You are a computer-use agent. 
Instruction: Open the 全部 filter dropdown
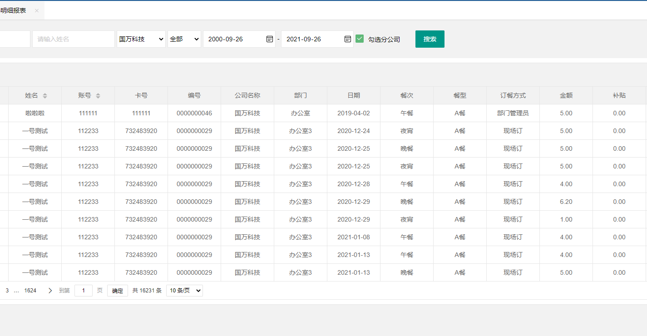184,39
